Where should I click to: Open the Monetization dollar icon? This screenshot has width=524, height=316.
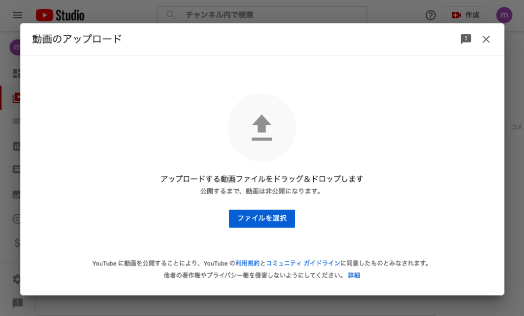point(17,243)
